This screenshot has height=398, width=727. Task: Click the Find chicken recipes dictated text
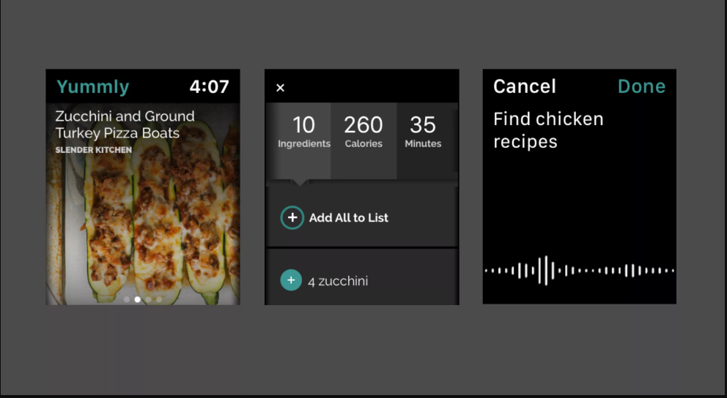click(x=548, y=130)
